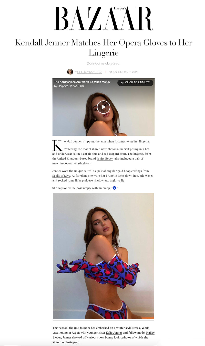This screenshot has width=205, height=346.
Task: Click the blue evil eye emoji
Action: 115,188
